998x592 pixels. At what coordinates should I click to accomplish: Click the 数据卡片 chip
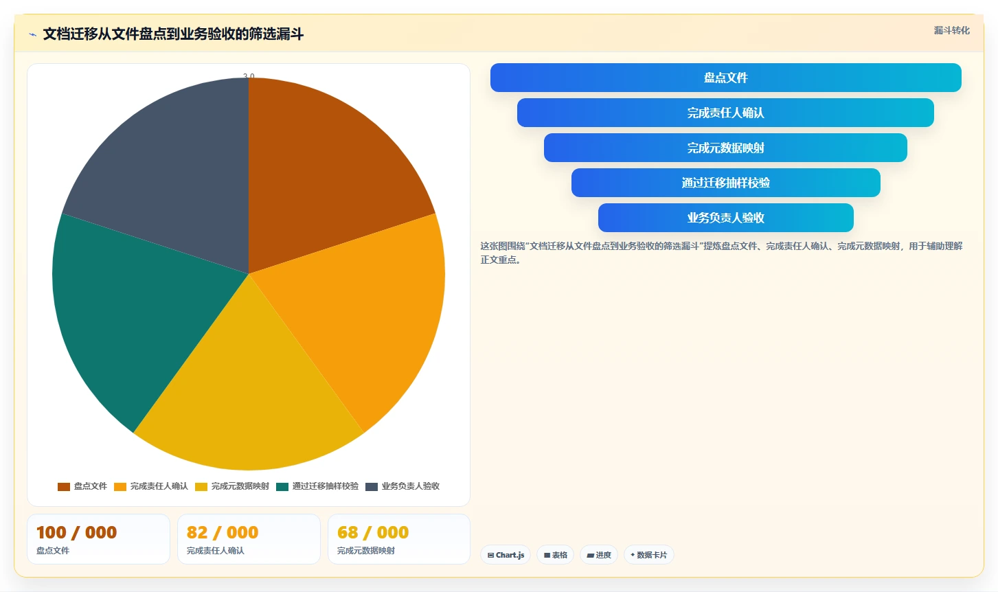tap(649, 555)
